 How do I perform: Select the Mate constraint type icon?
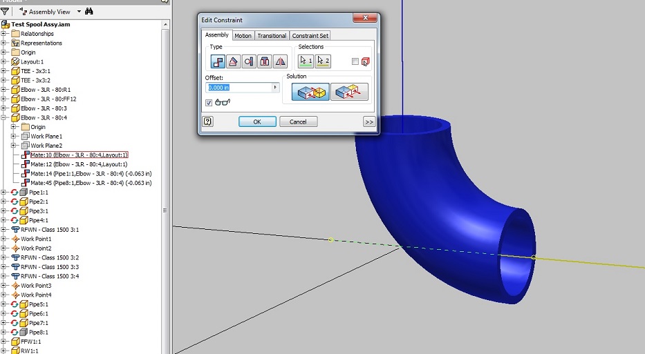click(218, 61)
